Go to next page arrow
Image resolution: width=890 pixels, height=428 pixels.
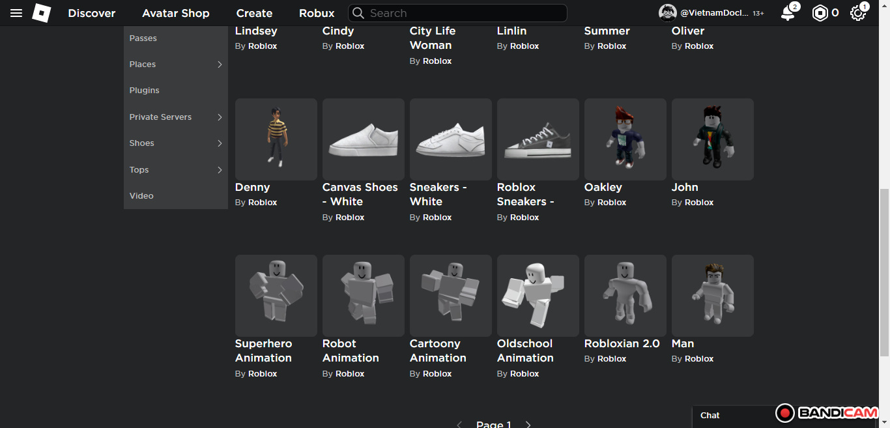(x=528, y=424)
